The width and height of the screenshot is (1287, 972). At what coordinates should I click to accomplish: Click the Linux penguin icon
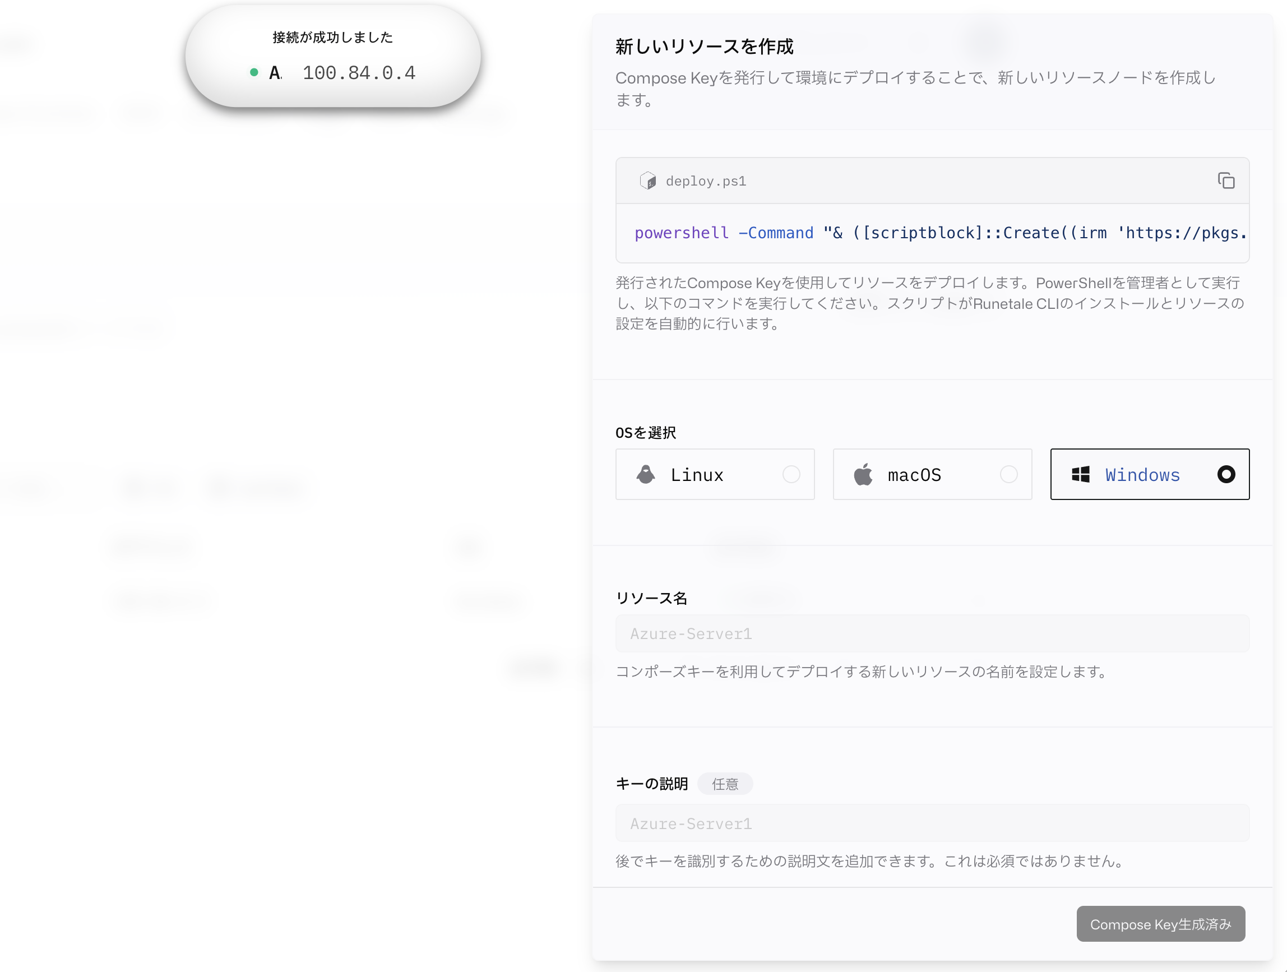pyautogui.click(x=645, y=475)
